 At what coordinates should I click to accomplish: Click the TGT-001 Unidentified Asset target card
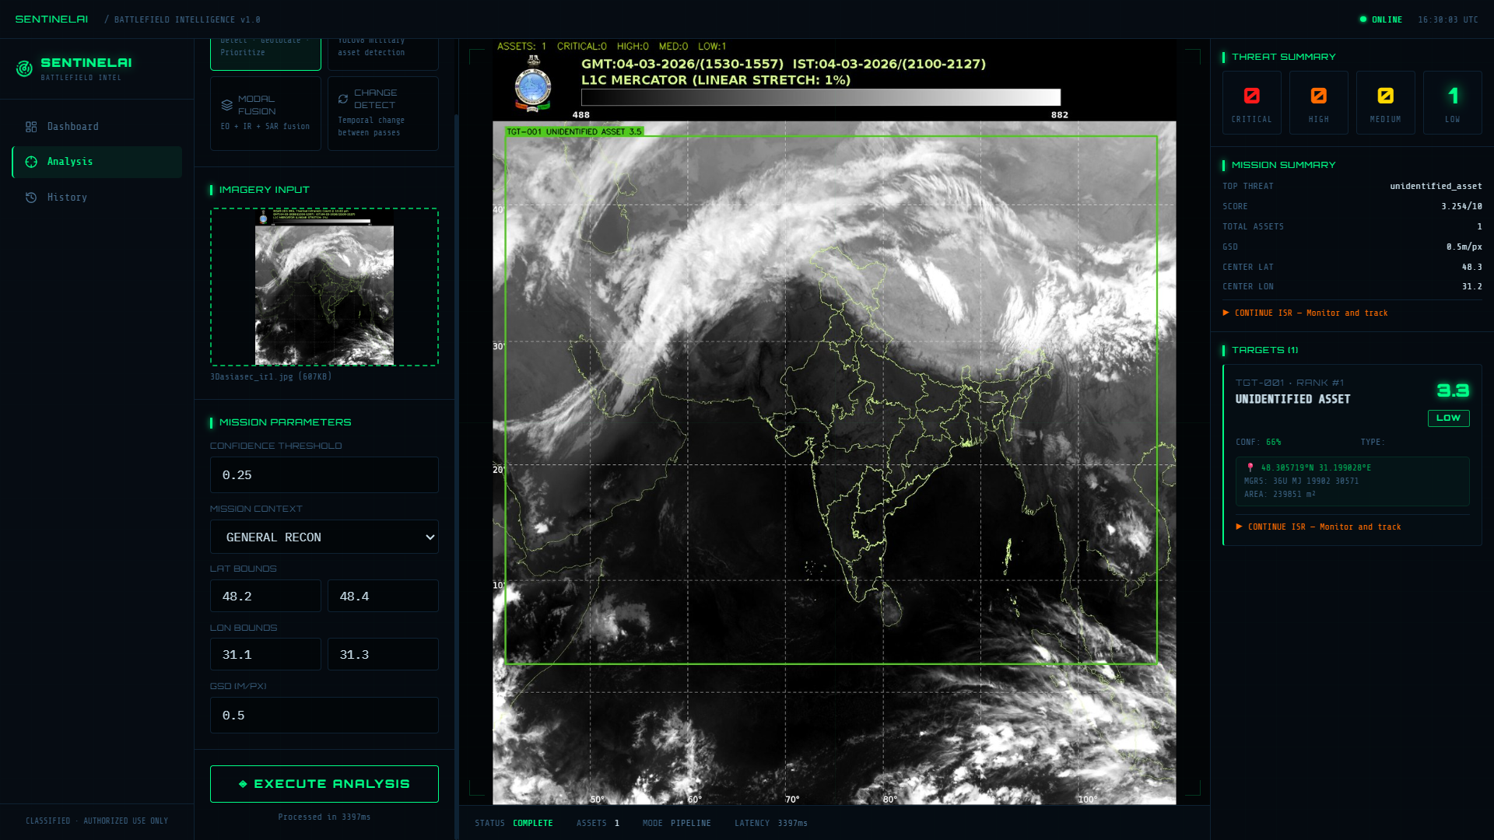pyautogui.click(x=1352, y=455)
